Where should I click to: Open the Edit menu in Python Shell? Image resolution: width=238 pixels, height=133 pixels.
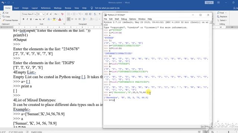pyautogui.click(x=111, y=19)
